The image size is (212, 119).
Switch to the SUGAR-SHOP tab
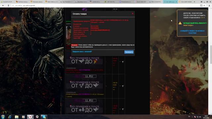[x=7, y=2]
